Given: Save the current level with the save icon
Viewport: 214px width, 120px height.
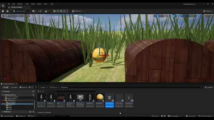Looking at the screenshot, I should [x=3, y=11].
